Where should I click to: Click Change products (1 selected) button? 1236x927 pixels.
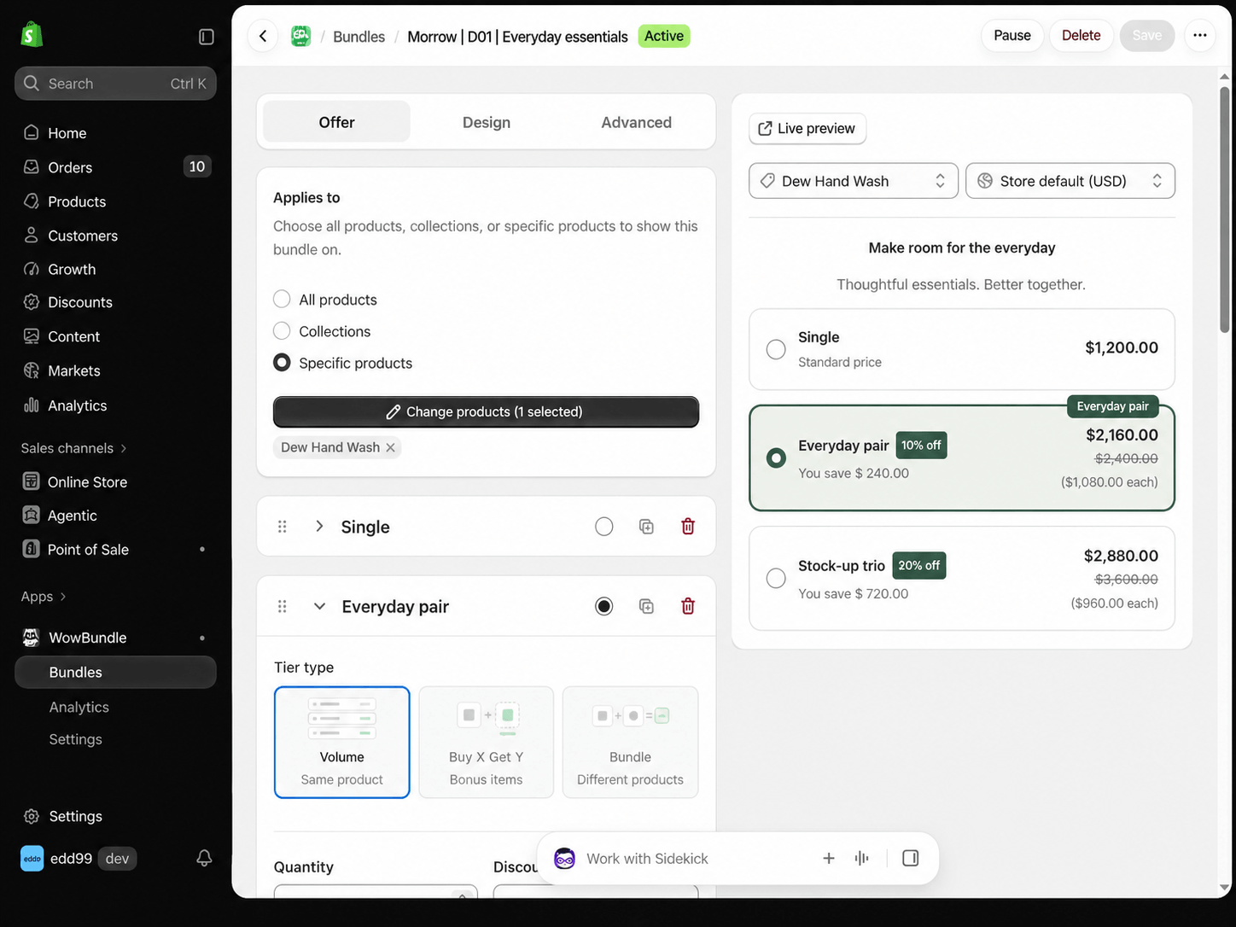(486, 411)
